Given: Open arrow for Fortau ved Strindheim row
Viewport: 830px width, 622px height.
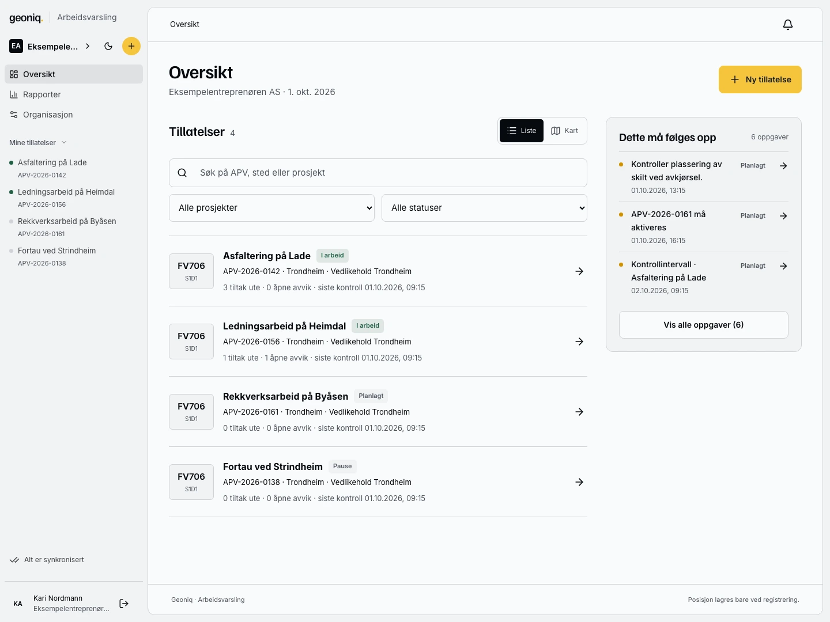Looking at the screenshot, I should point(579,482).
